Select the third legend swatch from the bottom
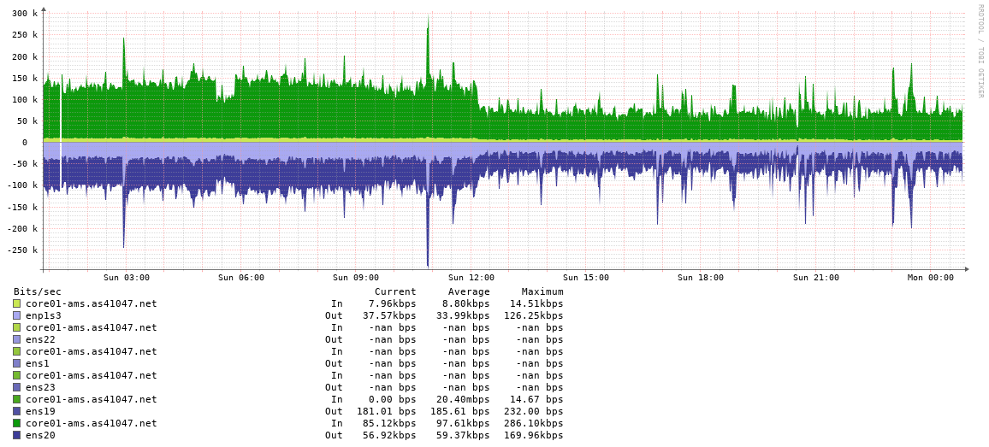Screen dimensions: 989x447 tap(16, 411)
